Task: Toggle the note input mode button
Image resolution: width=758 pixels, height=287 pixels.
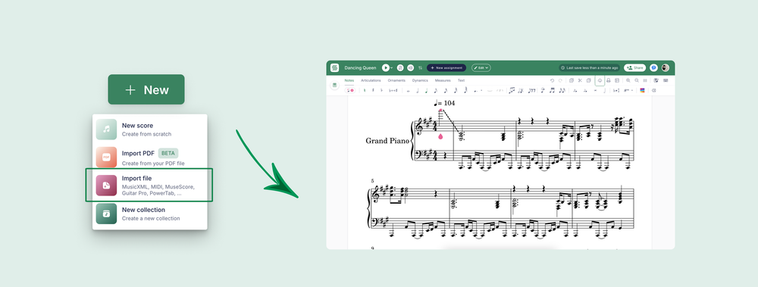Action: pyautogui.click(x=349, y=90)
